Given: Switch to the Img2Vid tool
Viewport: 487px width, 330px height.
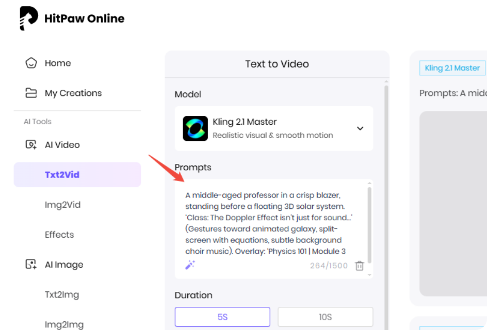Looking at the screenshot, I should pos(63,205).
